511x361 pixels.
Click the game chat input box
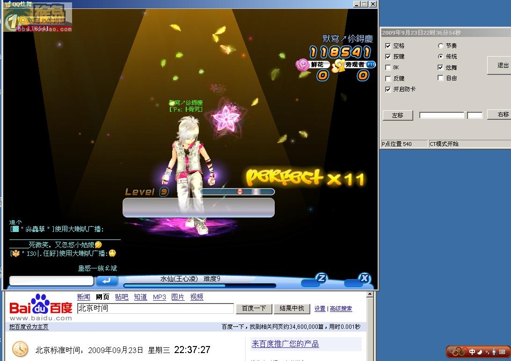click(51, 281)
